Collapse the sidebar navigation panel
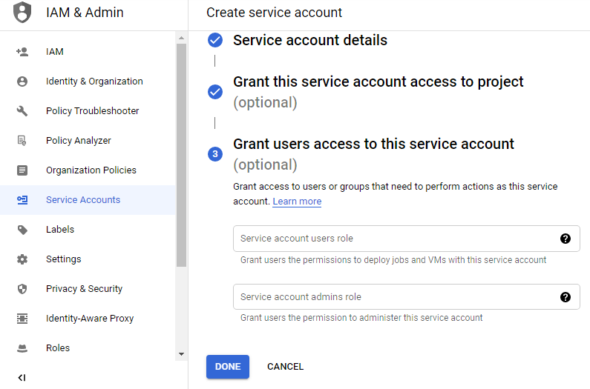Image resolution: width=590 pixels, height=389 pixels. [x=22, y=378]
